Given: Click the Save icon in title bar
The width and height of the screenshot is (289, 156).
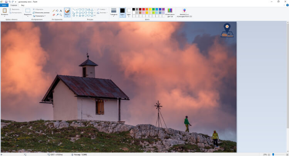Looking at the screenshot, I should [x=6, y=2].
